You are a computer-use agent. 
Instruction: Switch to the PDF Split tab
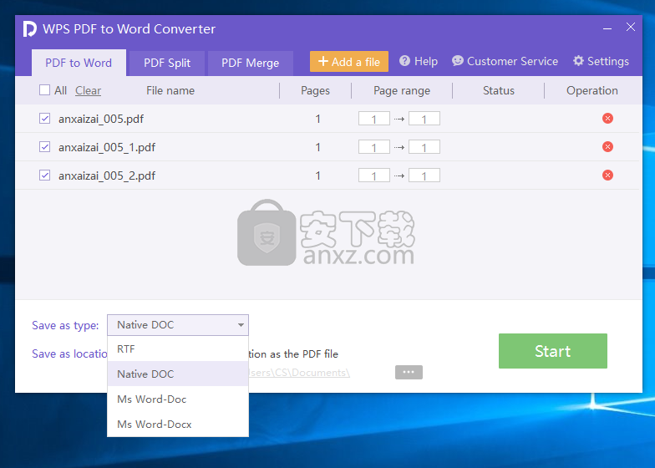(167, 64)
